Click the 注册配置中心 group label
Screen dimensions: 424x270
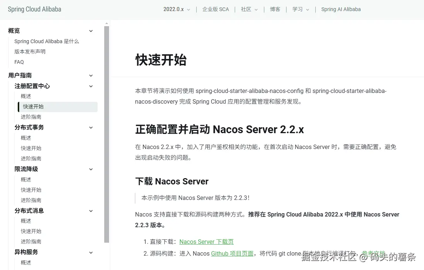pos(32,86)
